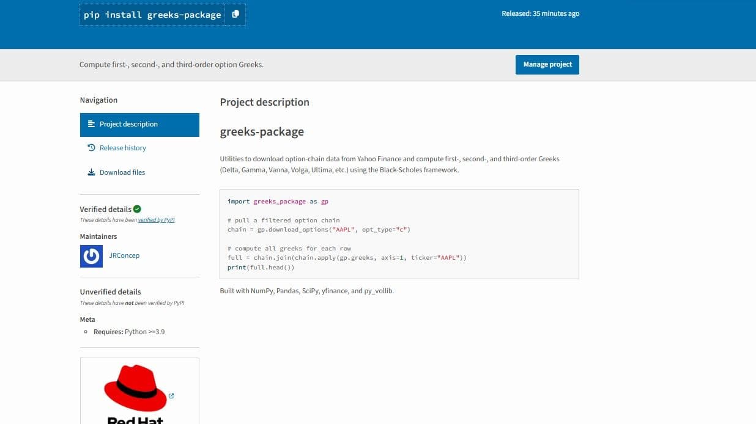756x424 pixels.
Task: Switch to the Release history section
Action: point(122,147)
